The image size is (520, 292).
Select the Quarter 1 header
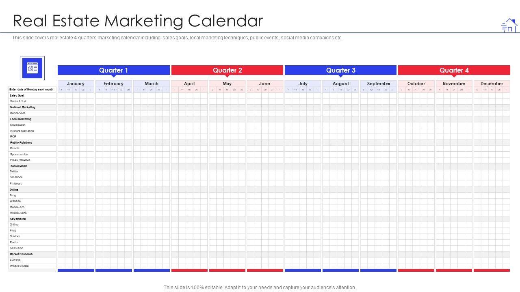(x=113, y=70)
